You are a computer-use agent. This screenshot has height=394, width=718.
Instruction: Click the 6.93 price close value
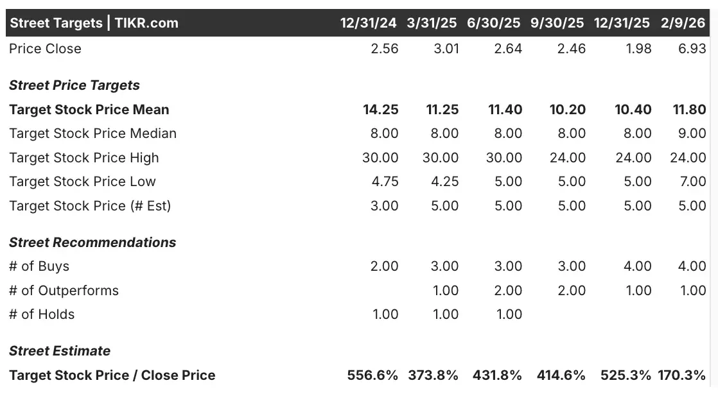pyautogui.click(x=692, y=49)
